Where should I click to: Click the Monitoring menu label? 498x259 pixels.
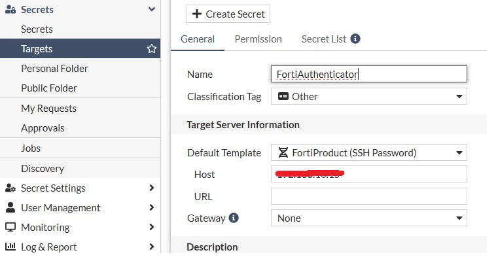45,227
